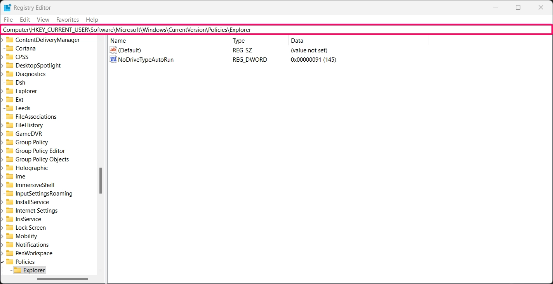Click the (value not set) data cell
This screenshot has height=284, width=553.
(309, 50)
